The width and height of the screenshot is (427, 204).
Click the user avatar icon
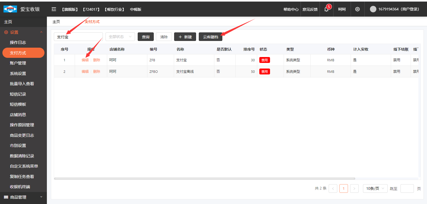coord(373,9)
